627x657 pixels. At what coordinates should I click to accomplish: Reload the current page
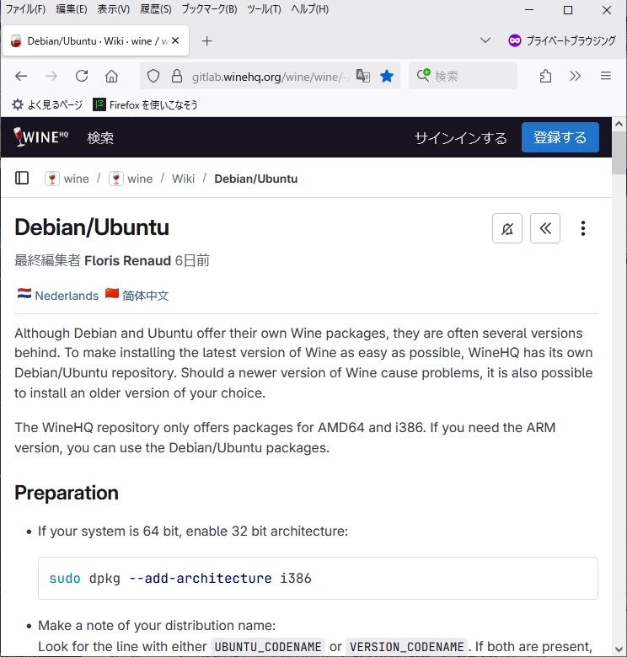pyautogui.click(x=82, y=76)
